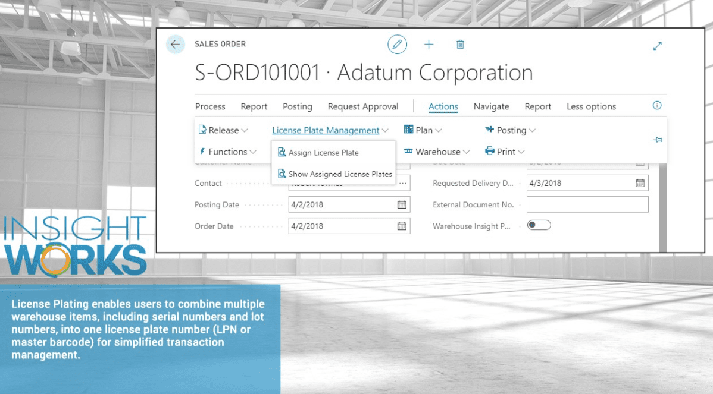The height and width of the screenshot is (394, 713).
Task: Choose Show Assigned License Plates
Action: pyautogui.click(x=334, y=174)
